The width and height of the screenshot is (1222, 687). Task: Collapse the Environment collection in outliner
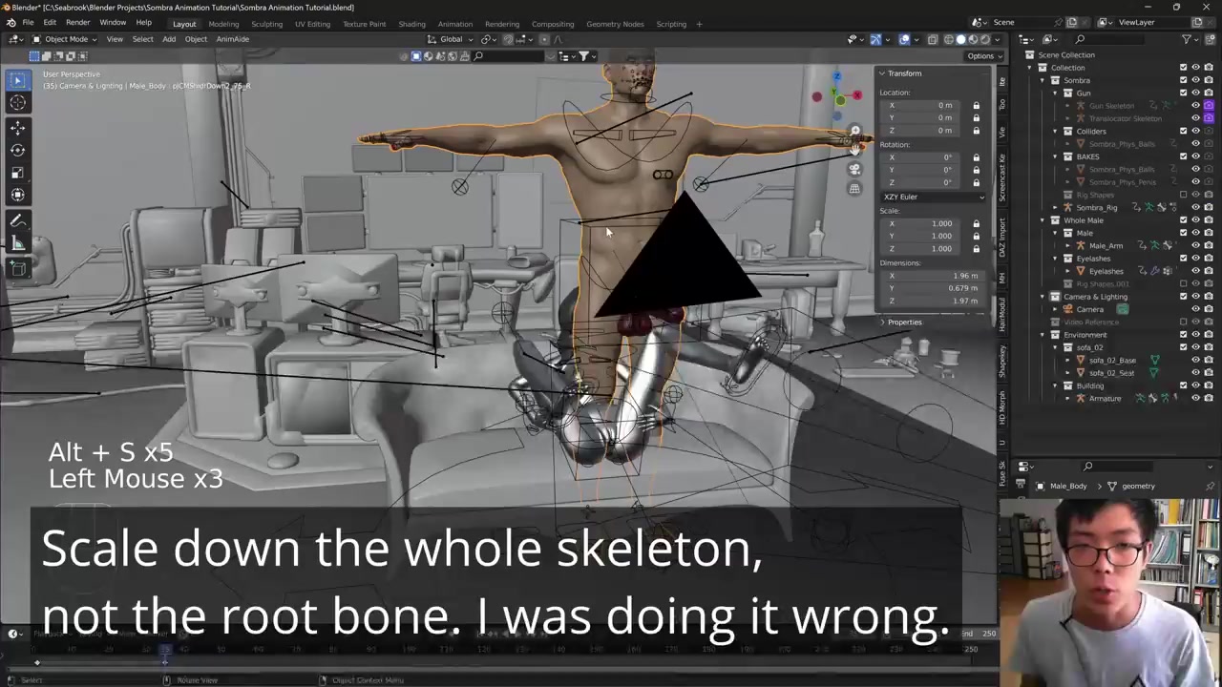coord(1043,335)
